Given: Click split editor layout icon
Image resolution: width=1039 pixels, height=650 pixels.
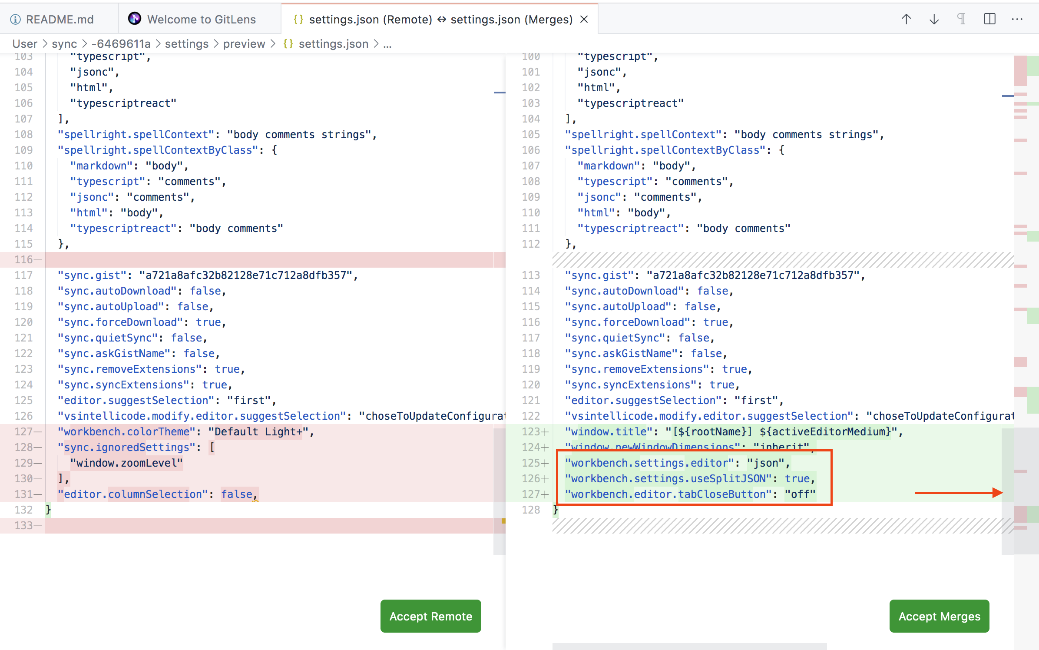Looking at the screenshot, I should click(989, 19).
